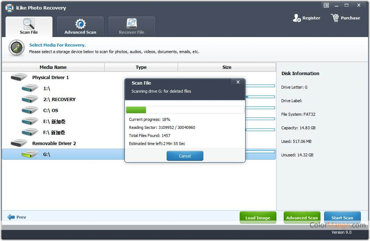Click the Select Media For Recovery heading
The image size is (370, 241).
point(57,45)
